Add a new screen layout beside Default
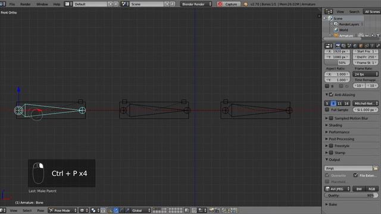The width and height of the screenshot is (381, 214). 110,4
